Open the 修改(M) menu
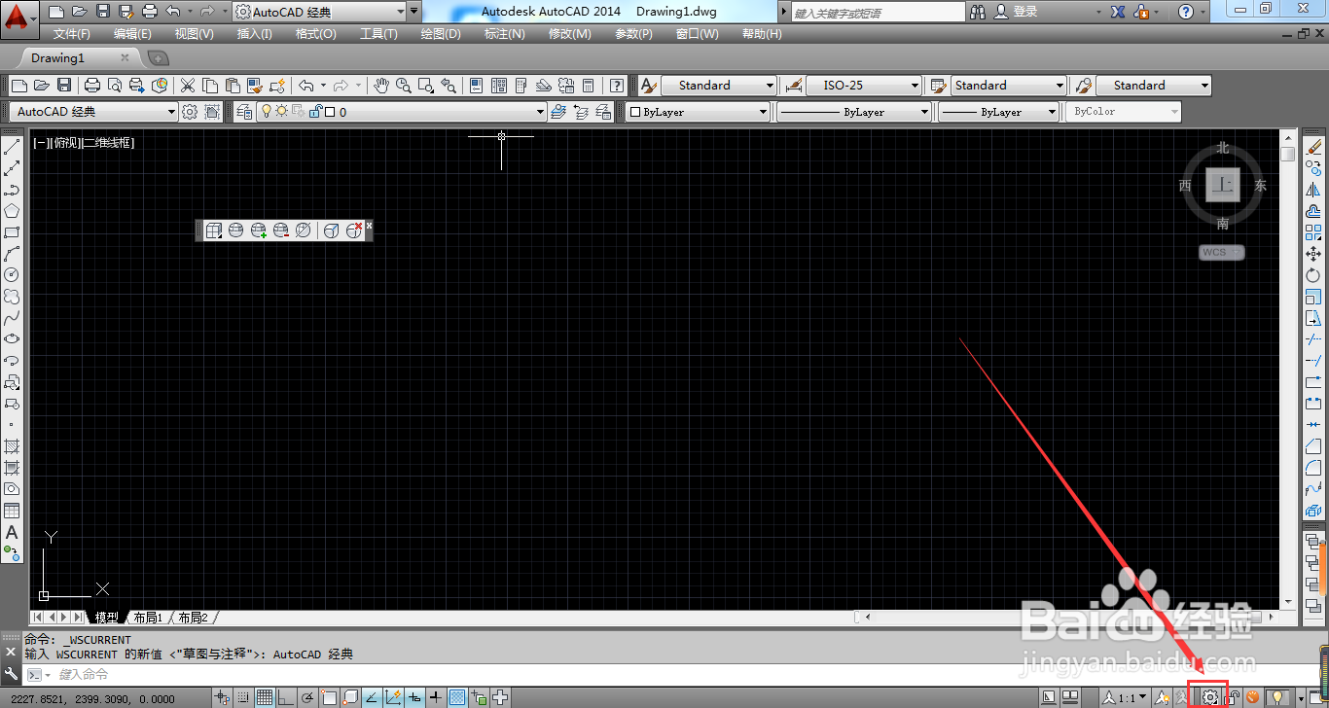Image resolution: width=1329 pixels, height=708 pixels. pyautogui.click(x=569, y=34)
